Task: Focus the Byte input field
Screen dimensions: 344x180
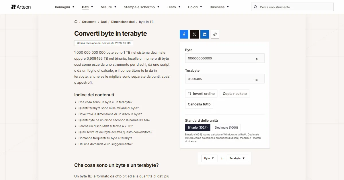Action: pyautogui.click(x=225, y=58)
